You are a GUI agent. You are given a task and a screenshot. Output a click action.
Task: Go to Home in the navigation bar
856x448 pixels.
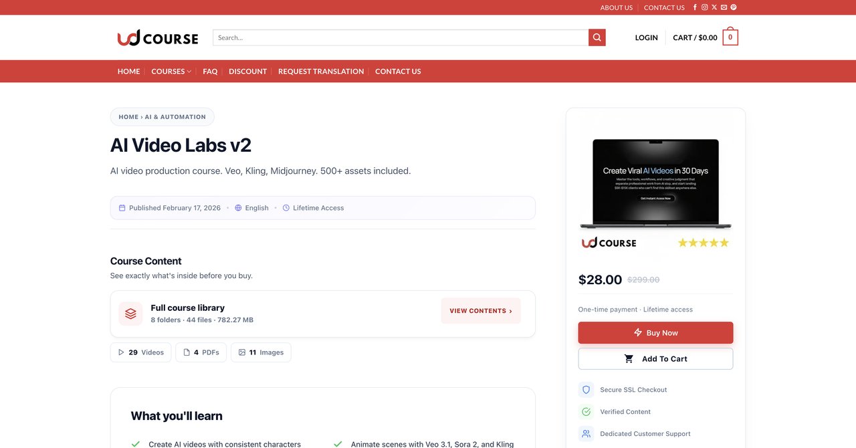click(129, 72)
